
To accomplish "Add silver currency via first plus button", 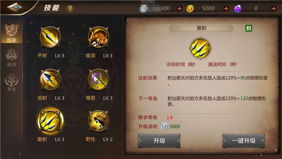I will tap(179, 9).
